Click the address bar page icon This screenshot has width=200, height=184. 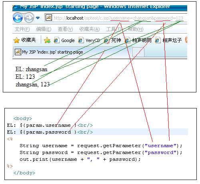49,18
